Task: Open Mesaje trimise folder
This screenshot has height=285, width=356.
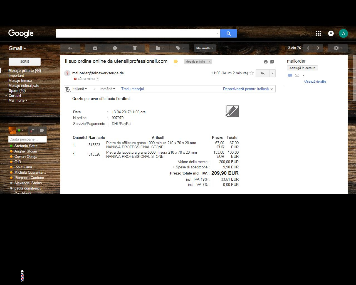Action: (20, 81)
